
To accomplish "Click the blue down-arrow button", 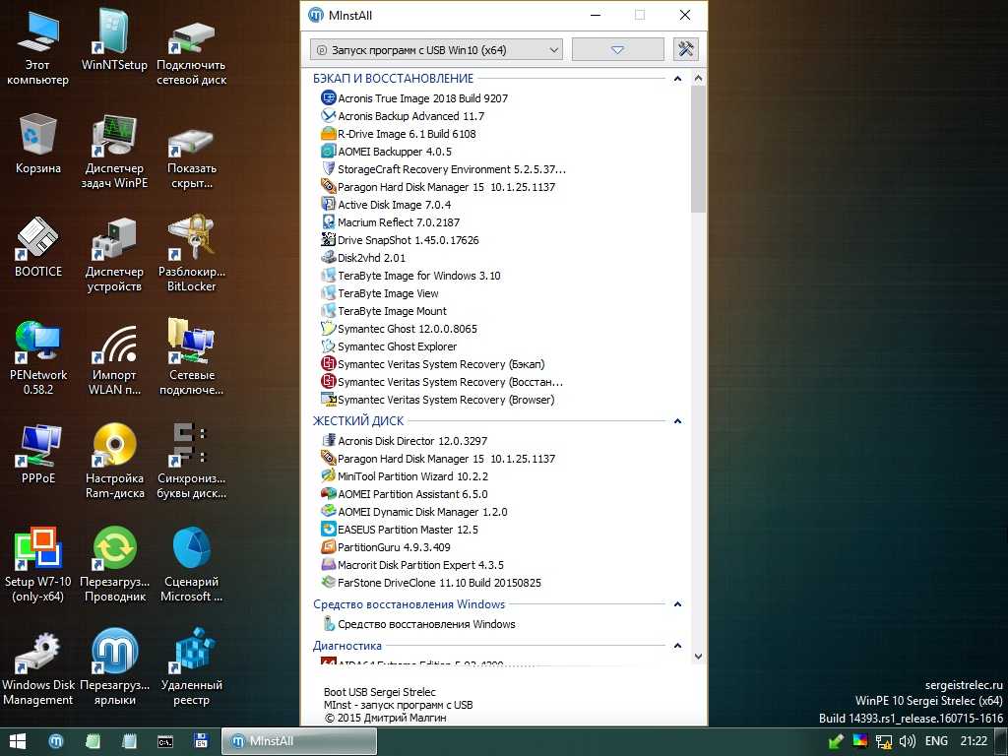I will [x=617, y=49].
